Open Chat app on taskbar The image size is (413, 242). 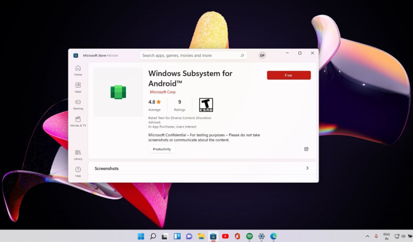(189, 236)
